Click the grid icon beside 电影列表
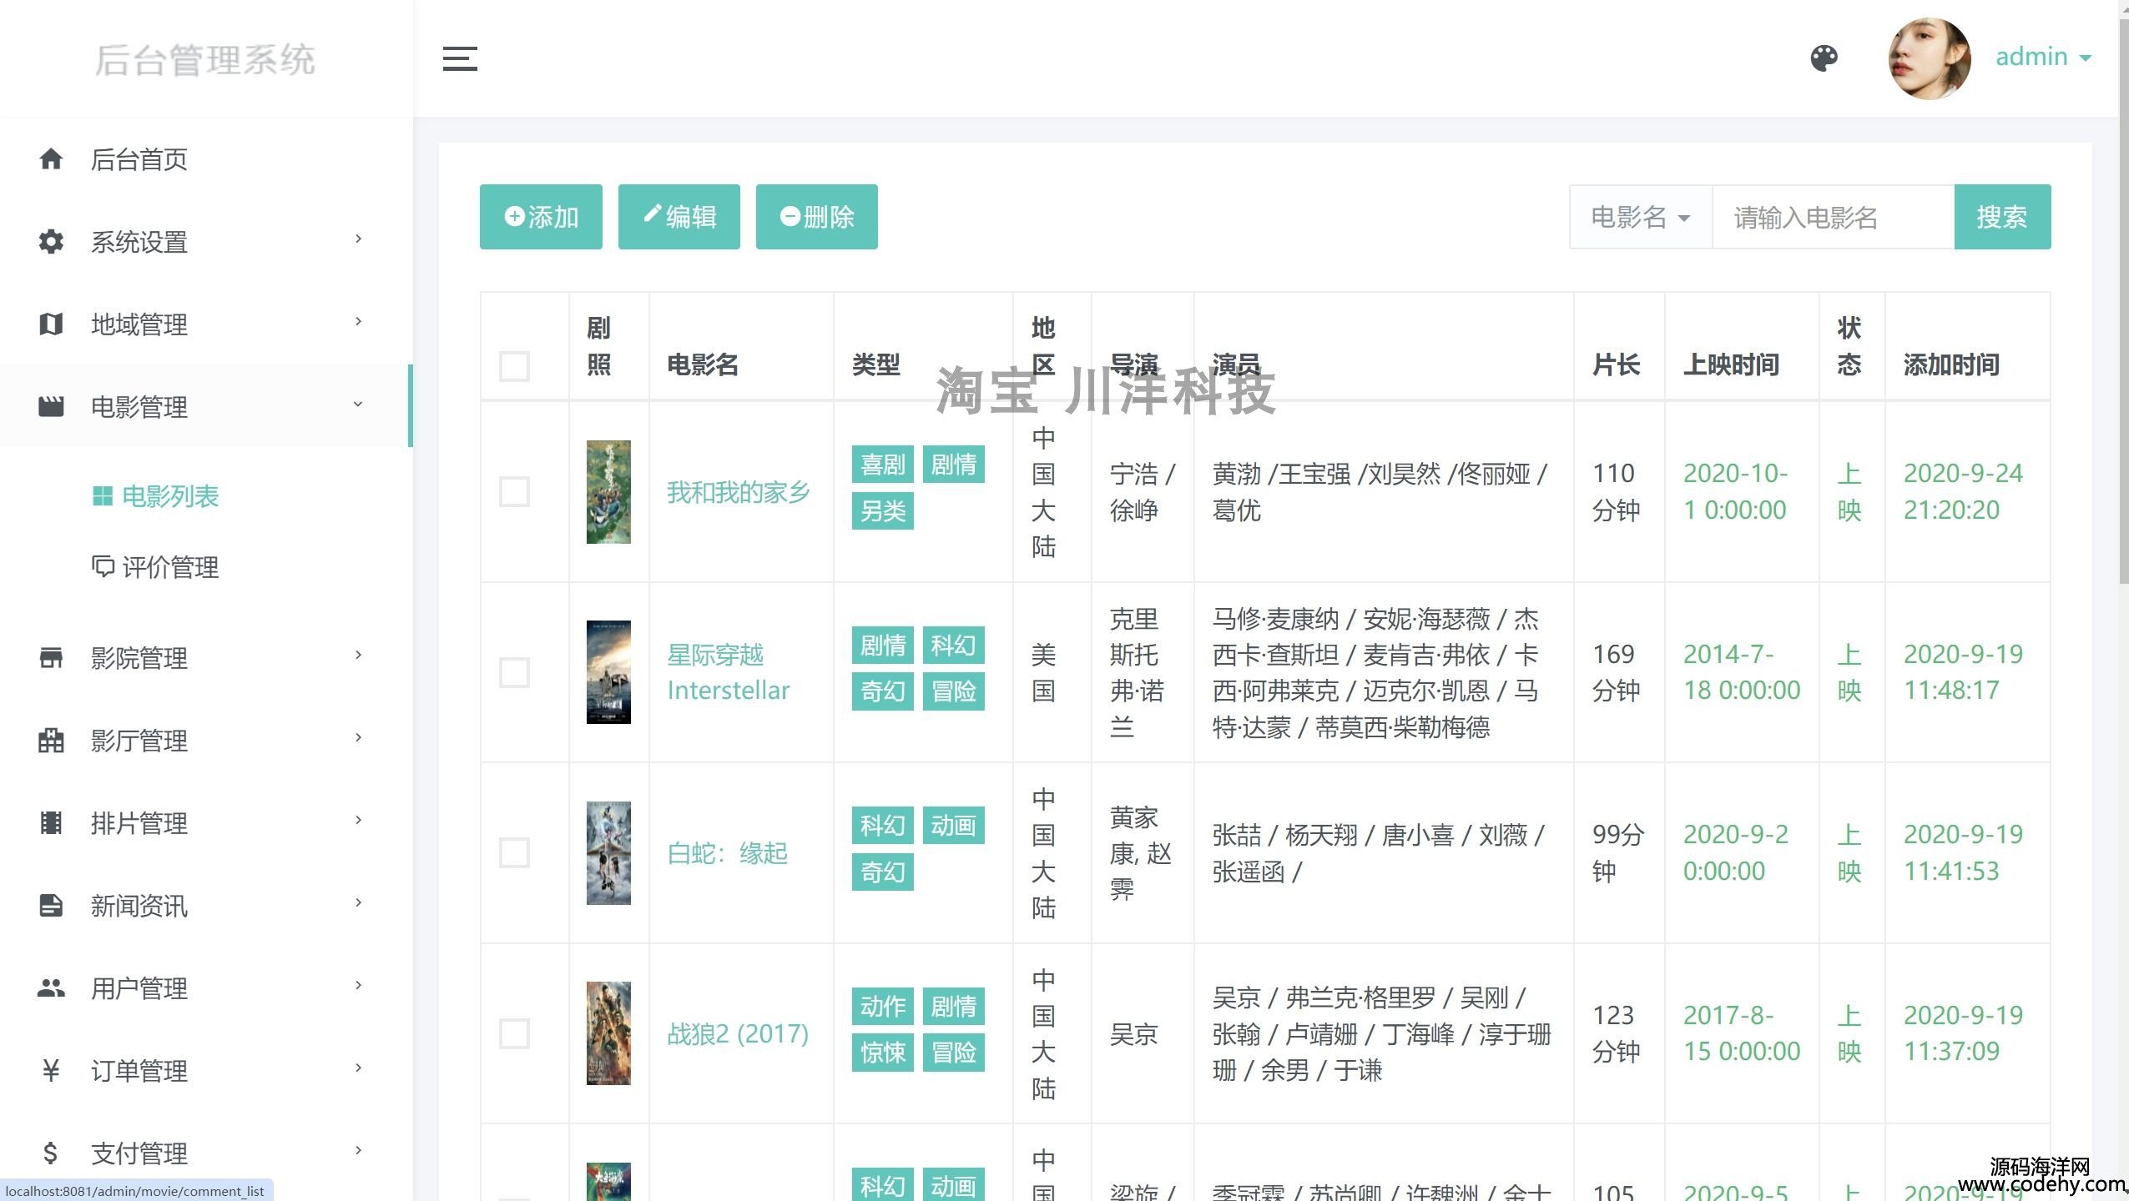Image resolution: width=2129 pixels, height=1201 pixels. tap(102, 496)
